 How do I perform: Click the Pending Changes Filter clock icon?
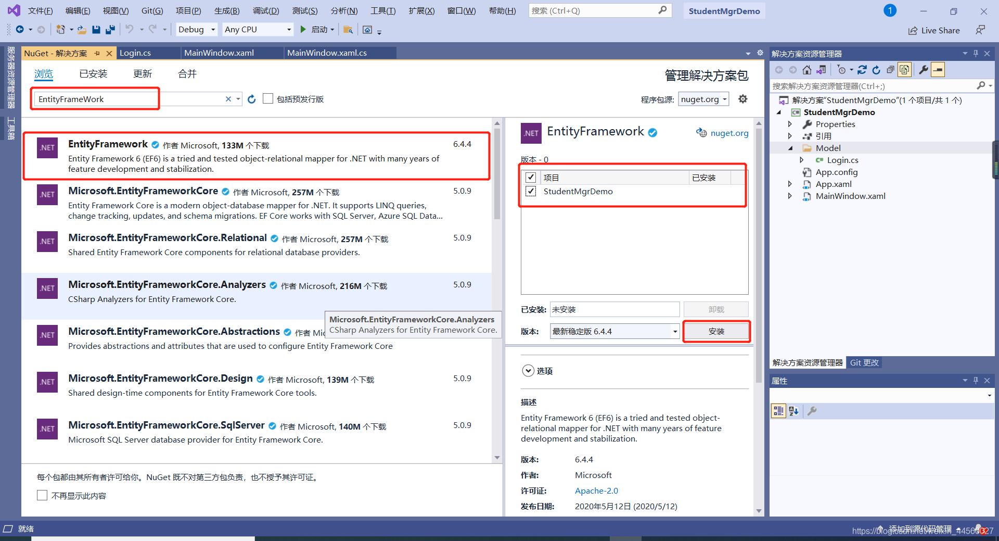[x=841, y=70]
